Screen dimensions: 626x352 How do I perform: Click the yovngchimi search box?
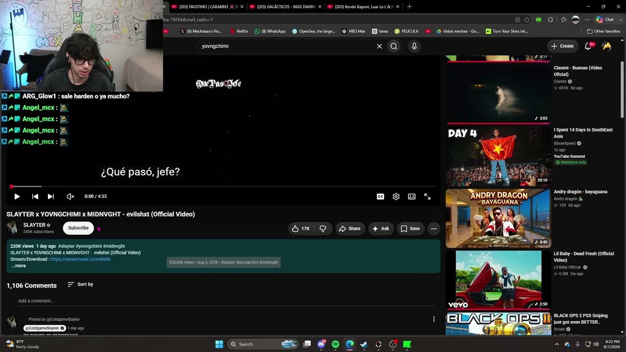(286, 46)
